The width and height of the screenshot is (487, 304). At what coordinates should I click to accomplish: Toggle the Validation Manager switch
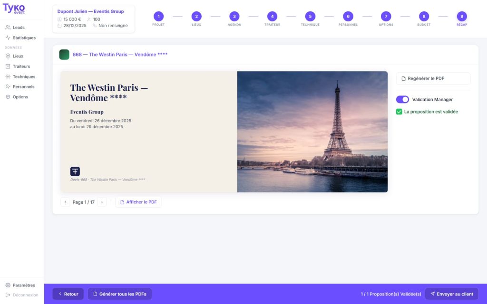click(402, 99)
